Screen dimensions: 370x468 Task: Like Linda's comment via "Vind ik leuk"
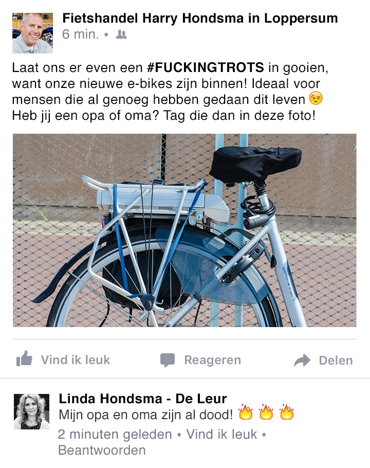[x=221, y=434]
